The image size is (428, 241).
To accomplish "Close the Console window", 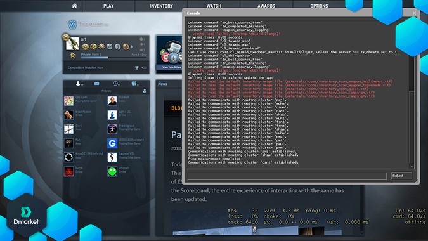I will [414, 13].
